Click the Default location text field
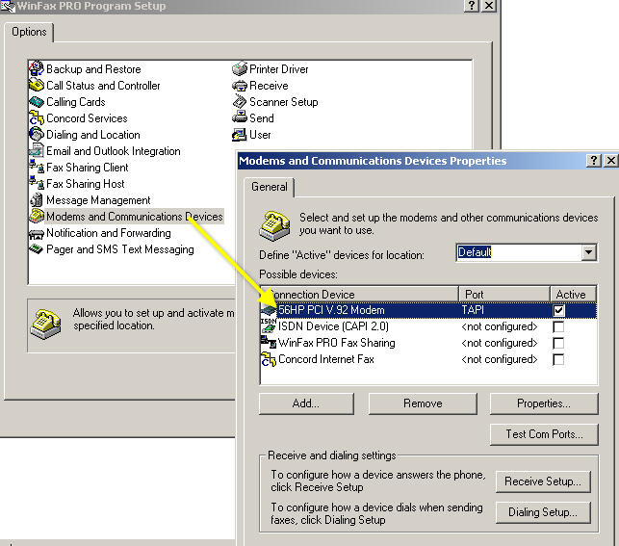 519,252
